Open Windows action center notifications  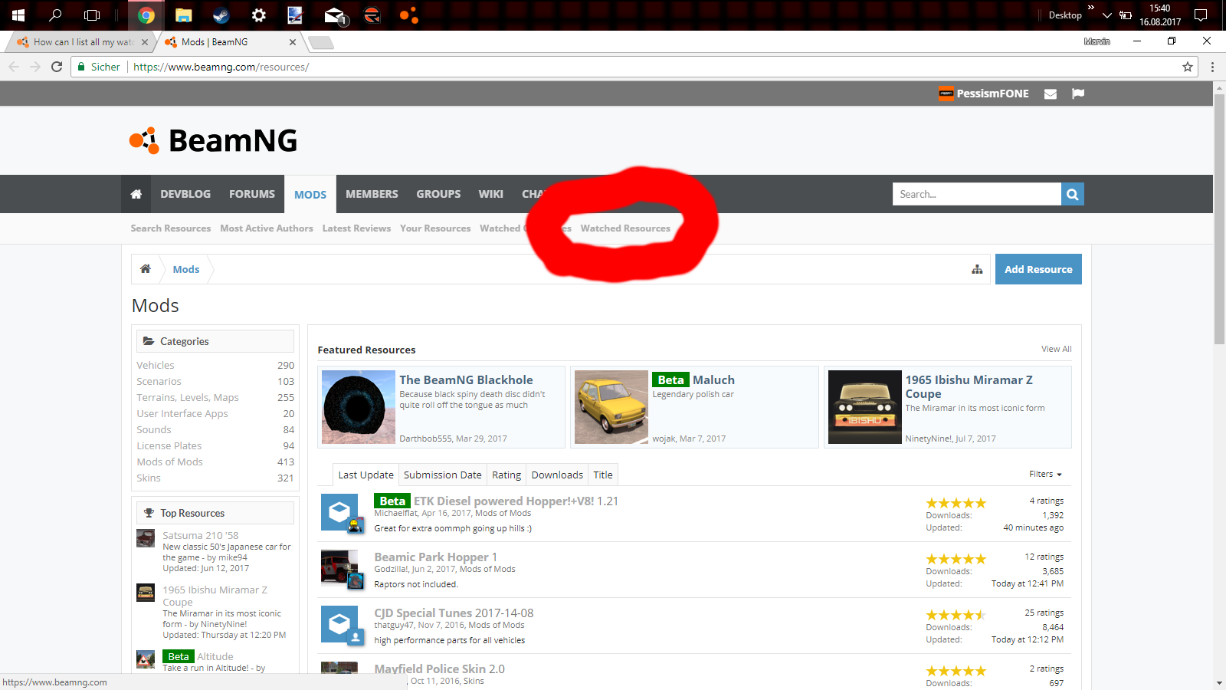[1201, 15]
